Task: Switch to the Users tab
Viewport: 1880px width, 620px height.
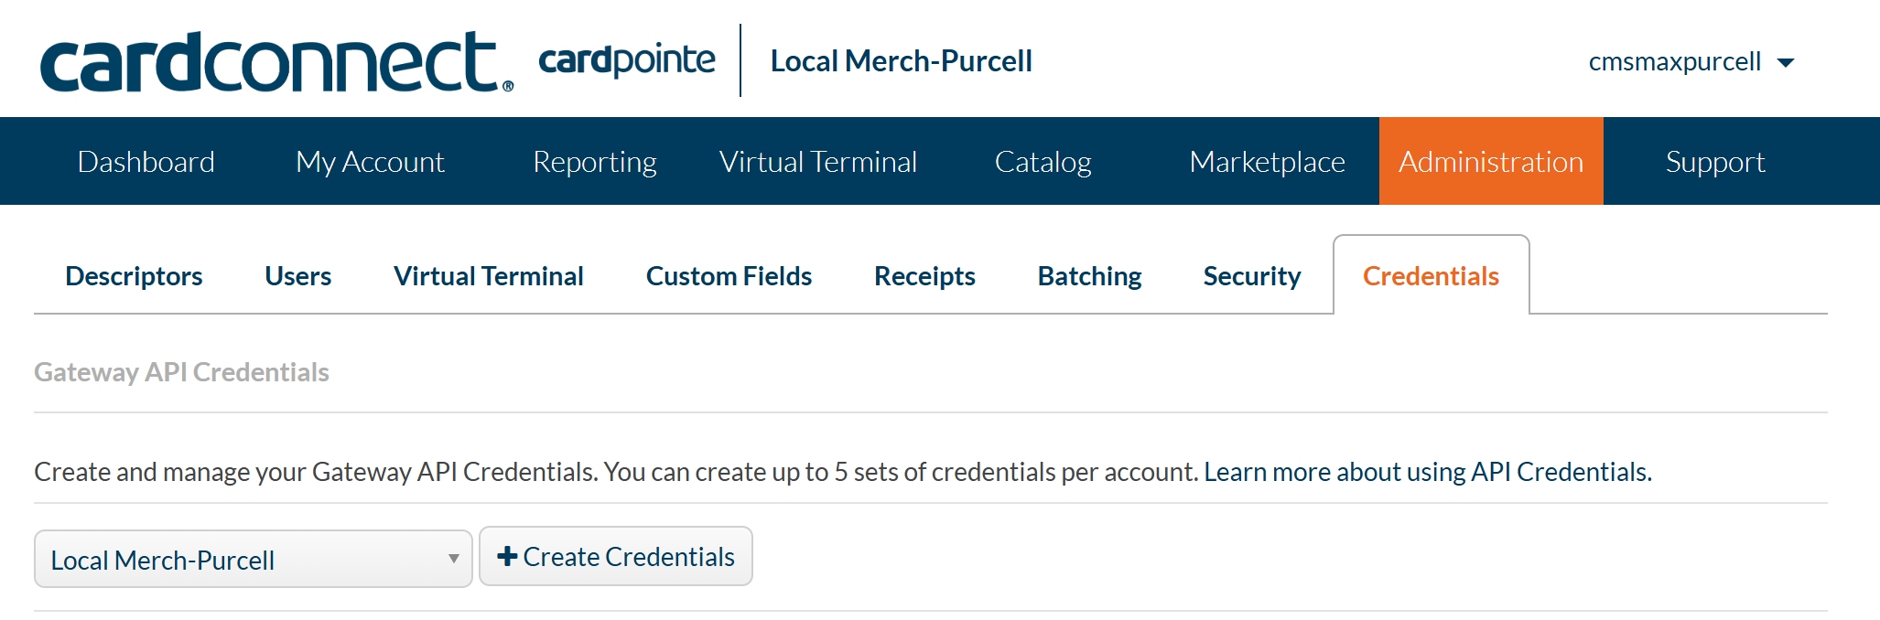Action: point(297,276)
